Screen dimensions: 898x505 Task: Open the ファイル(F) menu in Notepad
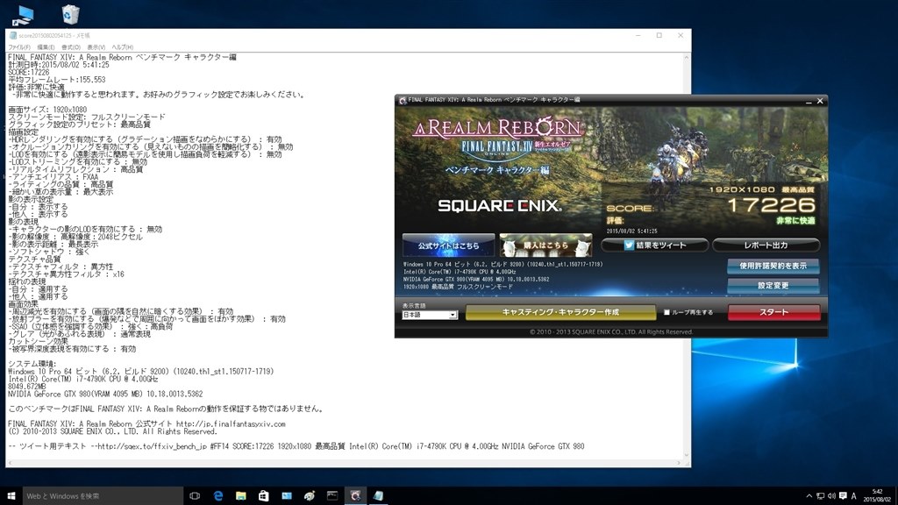point(19,47)
